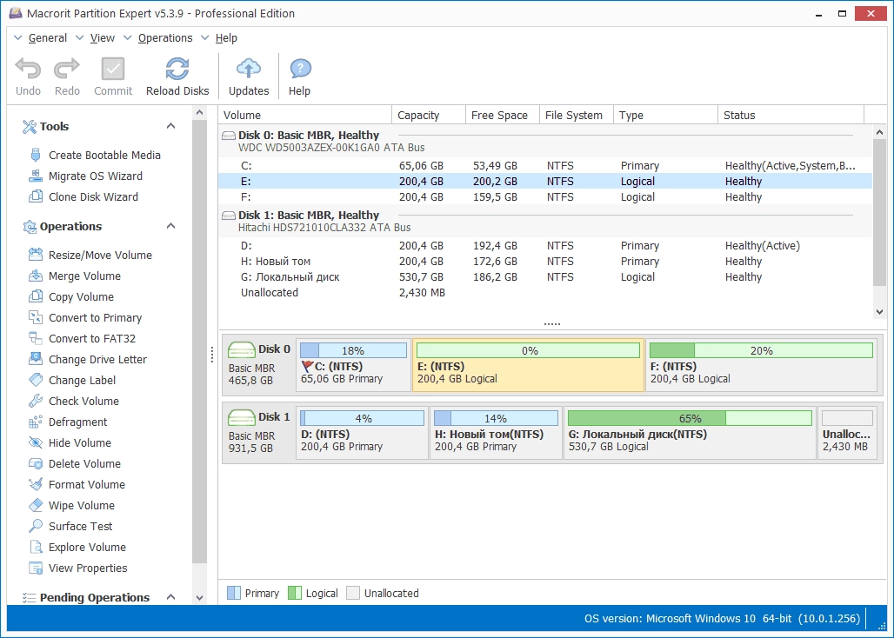Select the Unallocated row in list
Viewport: 894px width, 638px height.
tap(545, 293)
